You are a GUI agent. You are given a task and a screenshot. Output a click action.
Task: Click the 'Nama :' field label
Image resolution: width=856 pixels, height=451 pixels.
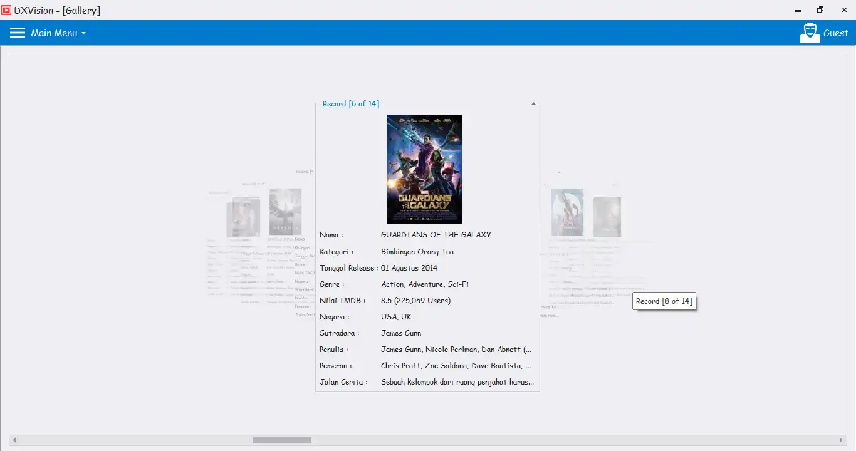tap(331, 235)
